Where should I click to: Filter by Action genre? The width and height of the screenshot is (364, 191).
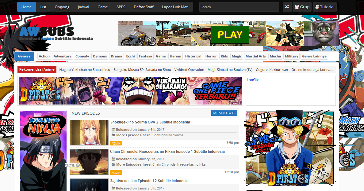[44, 56]
